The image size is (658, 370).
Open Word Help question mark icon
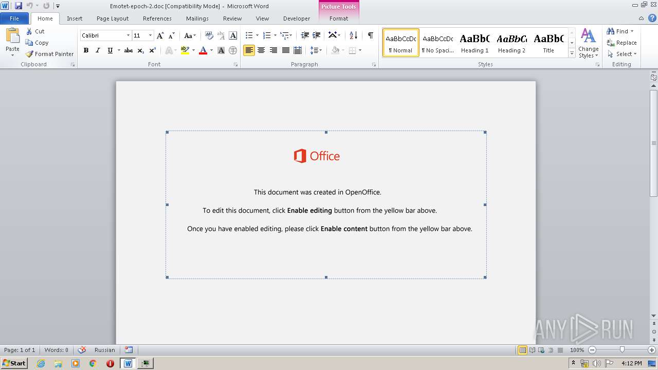(x=652, y=18)
